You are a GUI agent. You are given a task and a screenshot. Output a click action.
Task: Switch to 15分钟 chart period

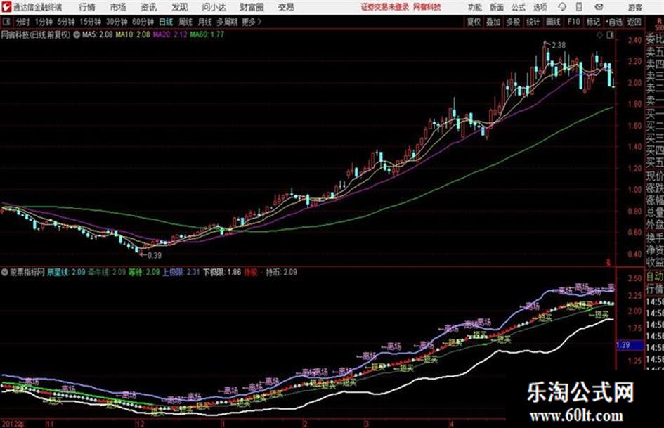tap(90, 22)
